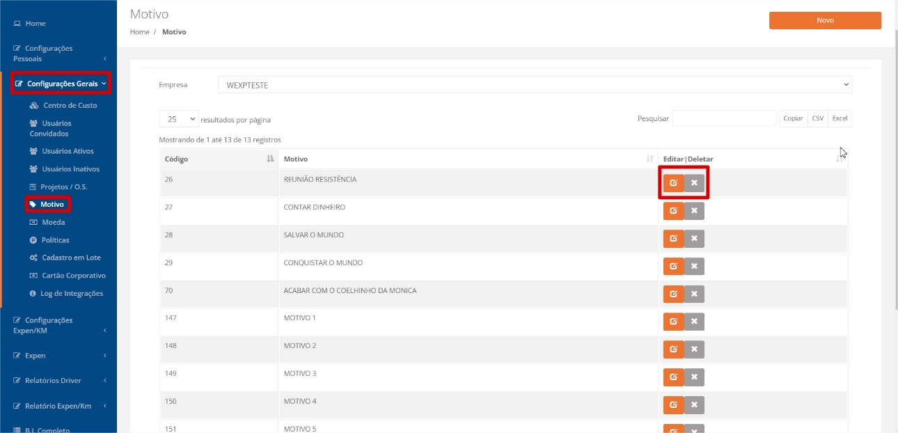Click the Motivo tag icon in sidebar

click(x=33, y=205)
